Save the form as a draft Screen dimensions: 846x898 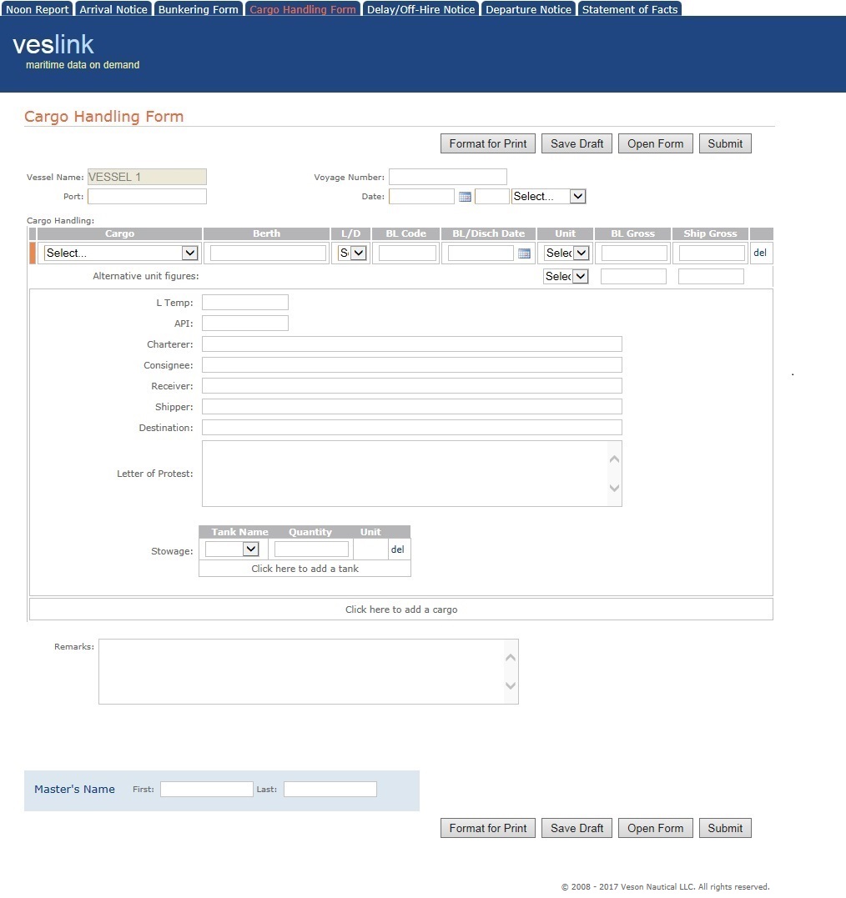576,143
